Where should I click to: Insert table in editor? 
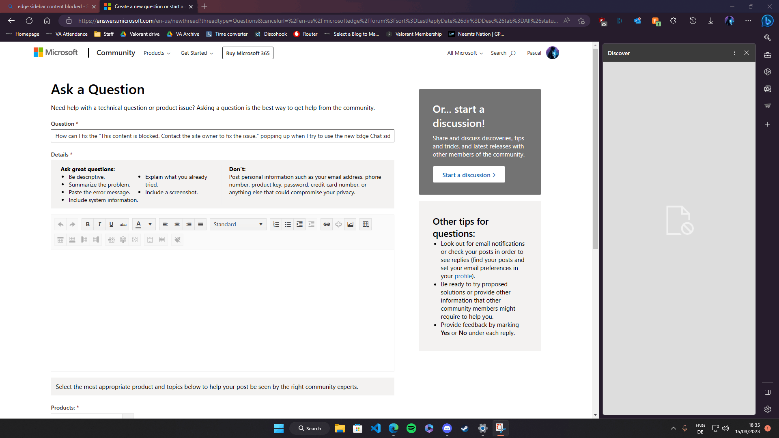pos(366,224)
